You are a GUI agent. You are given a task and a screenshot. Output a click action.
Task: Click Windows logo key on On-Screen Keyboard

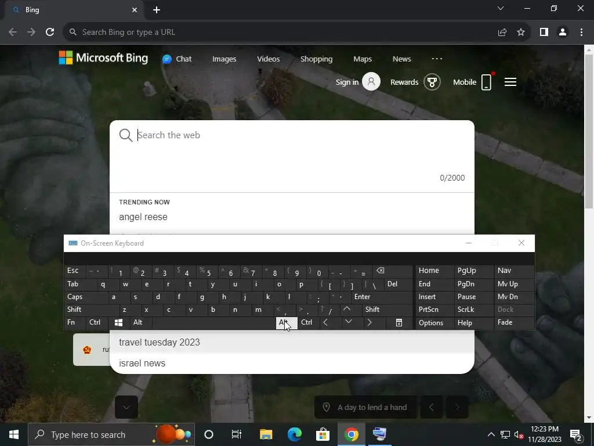tap(118, 322)
